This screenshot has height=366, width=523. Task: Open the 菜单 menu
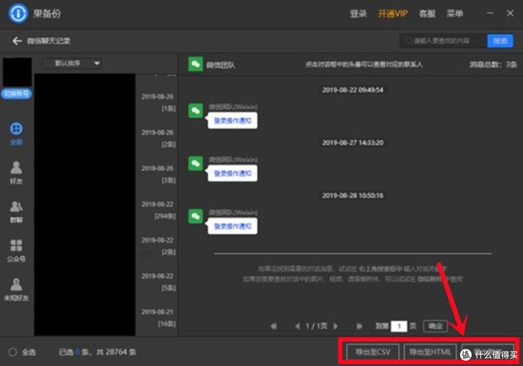[x=455, y=14]
